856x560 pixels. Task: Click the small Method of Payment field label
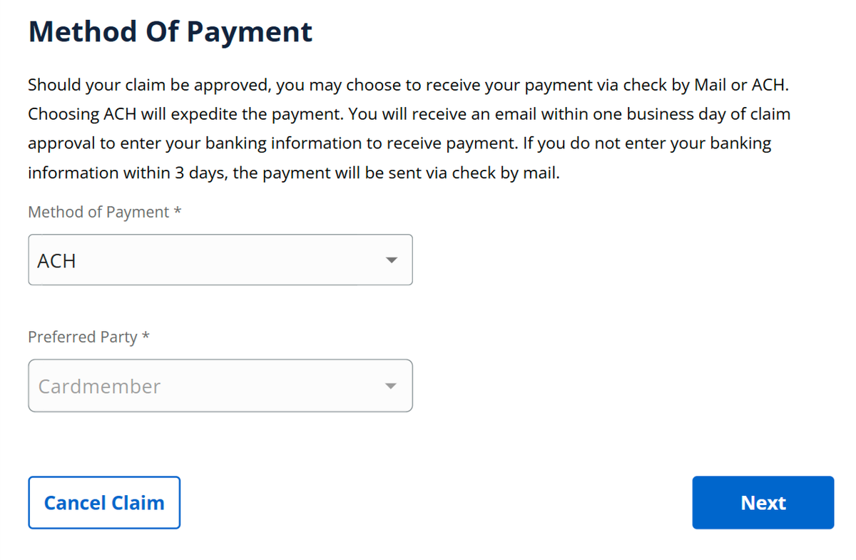(x=98, y=213)
